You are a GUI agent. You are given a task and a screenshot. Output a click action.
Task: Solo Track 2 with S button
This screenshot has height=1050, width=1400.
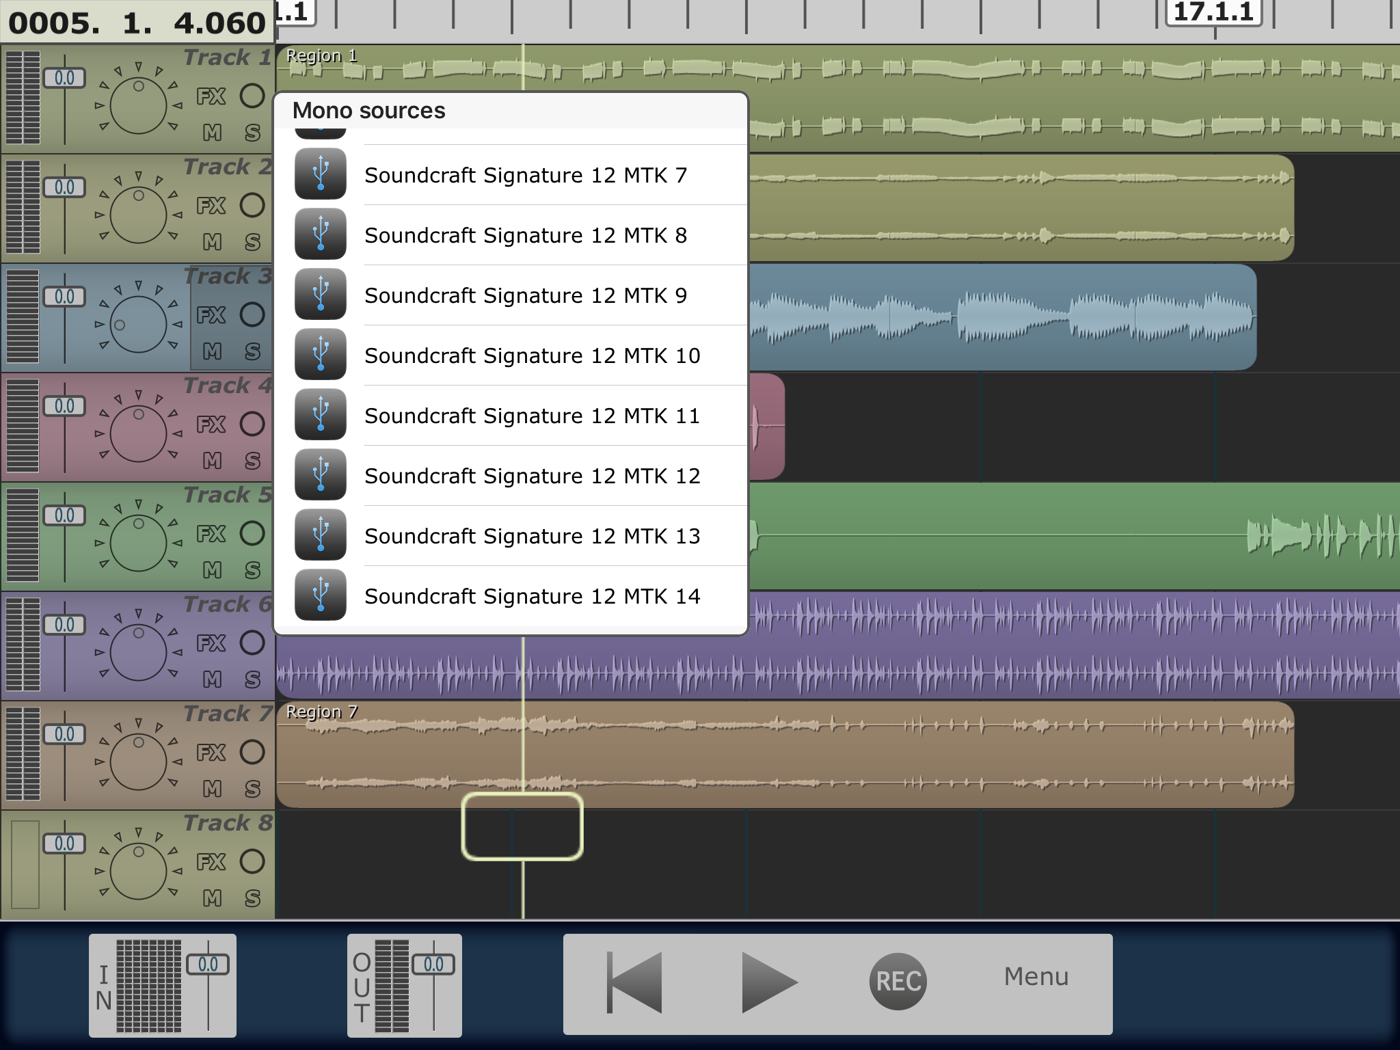(252, 242)
